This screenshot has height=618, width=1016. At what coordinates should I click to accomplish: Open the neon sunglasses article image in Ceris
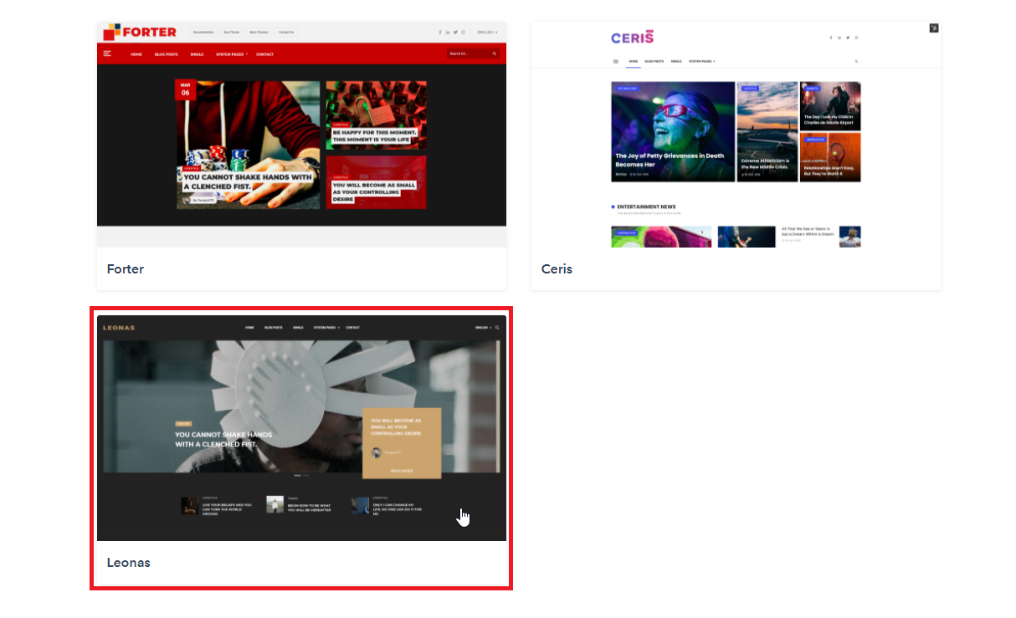(x=673, y=130)
